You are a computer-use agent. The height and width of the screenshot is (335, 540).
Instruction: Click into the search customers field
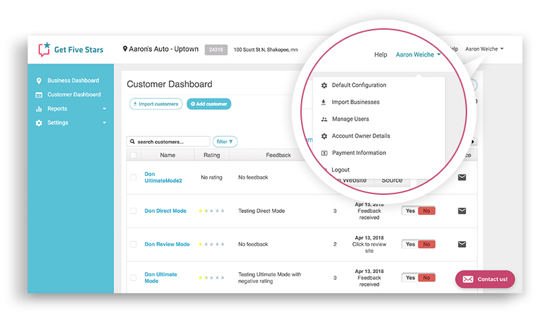click(168, 142)
